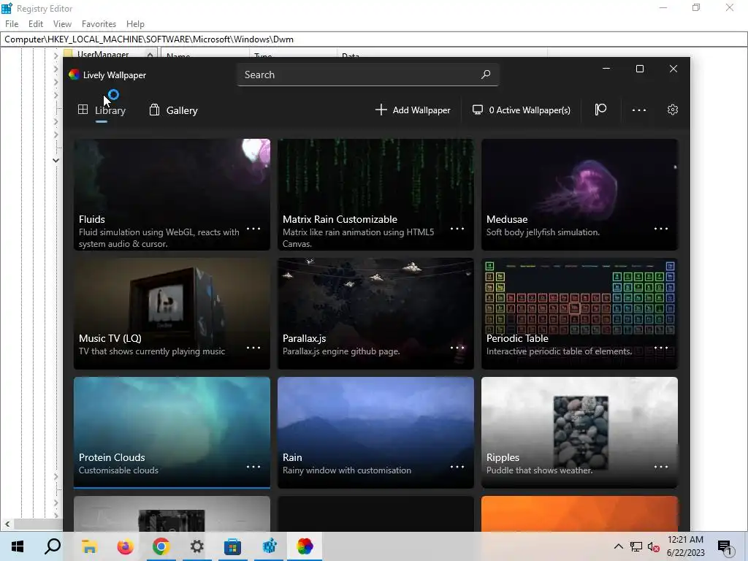The width and height of the screenshot is (748, 561).
Task: Open the Favorites menu in Registry Editor
Action: click(x=99, y=24)
